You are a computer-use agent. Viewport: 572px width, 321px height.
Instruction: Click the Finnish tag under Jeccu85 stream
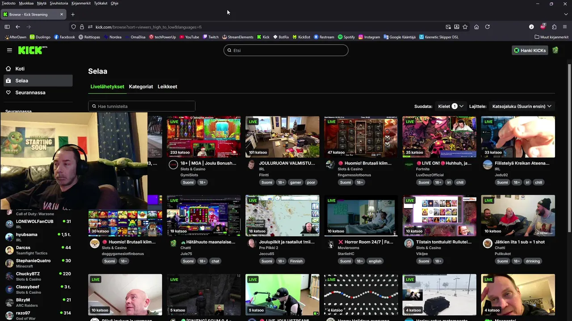(x=296, y=261)
